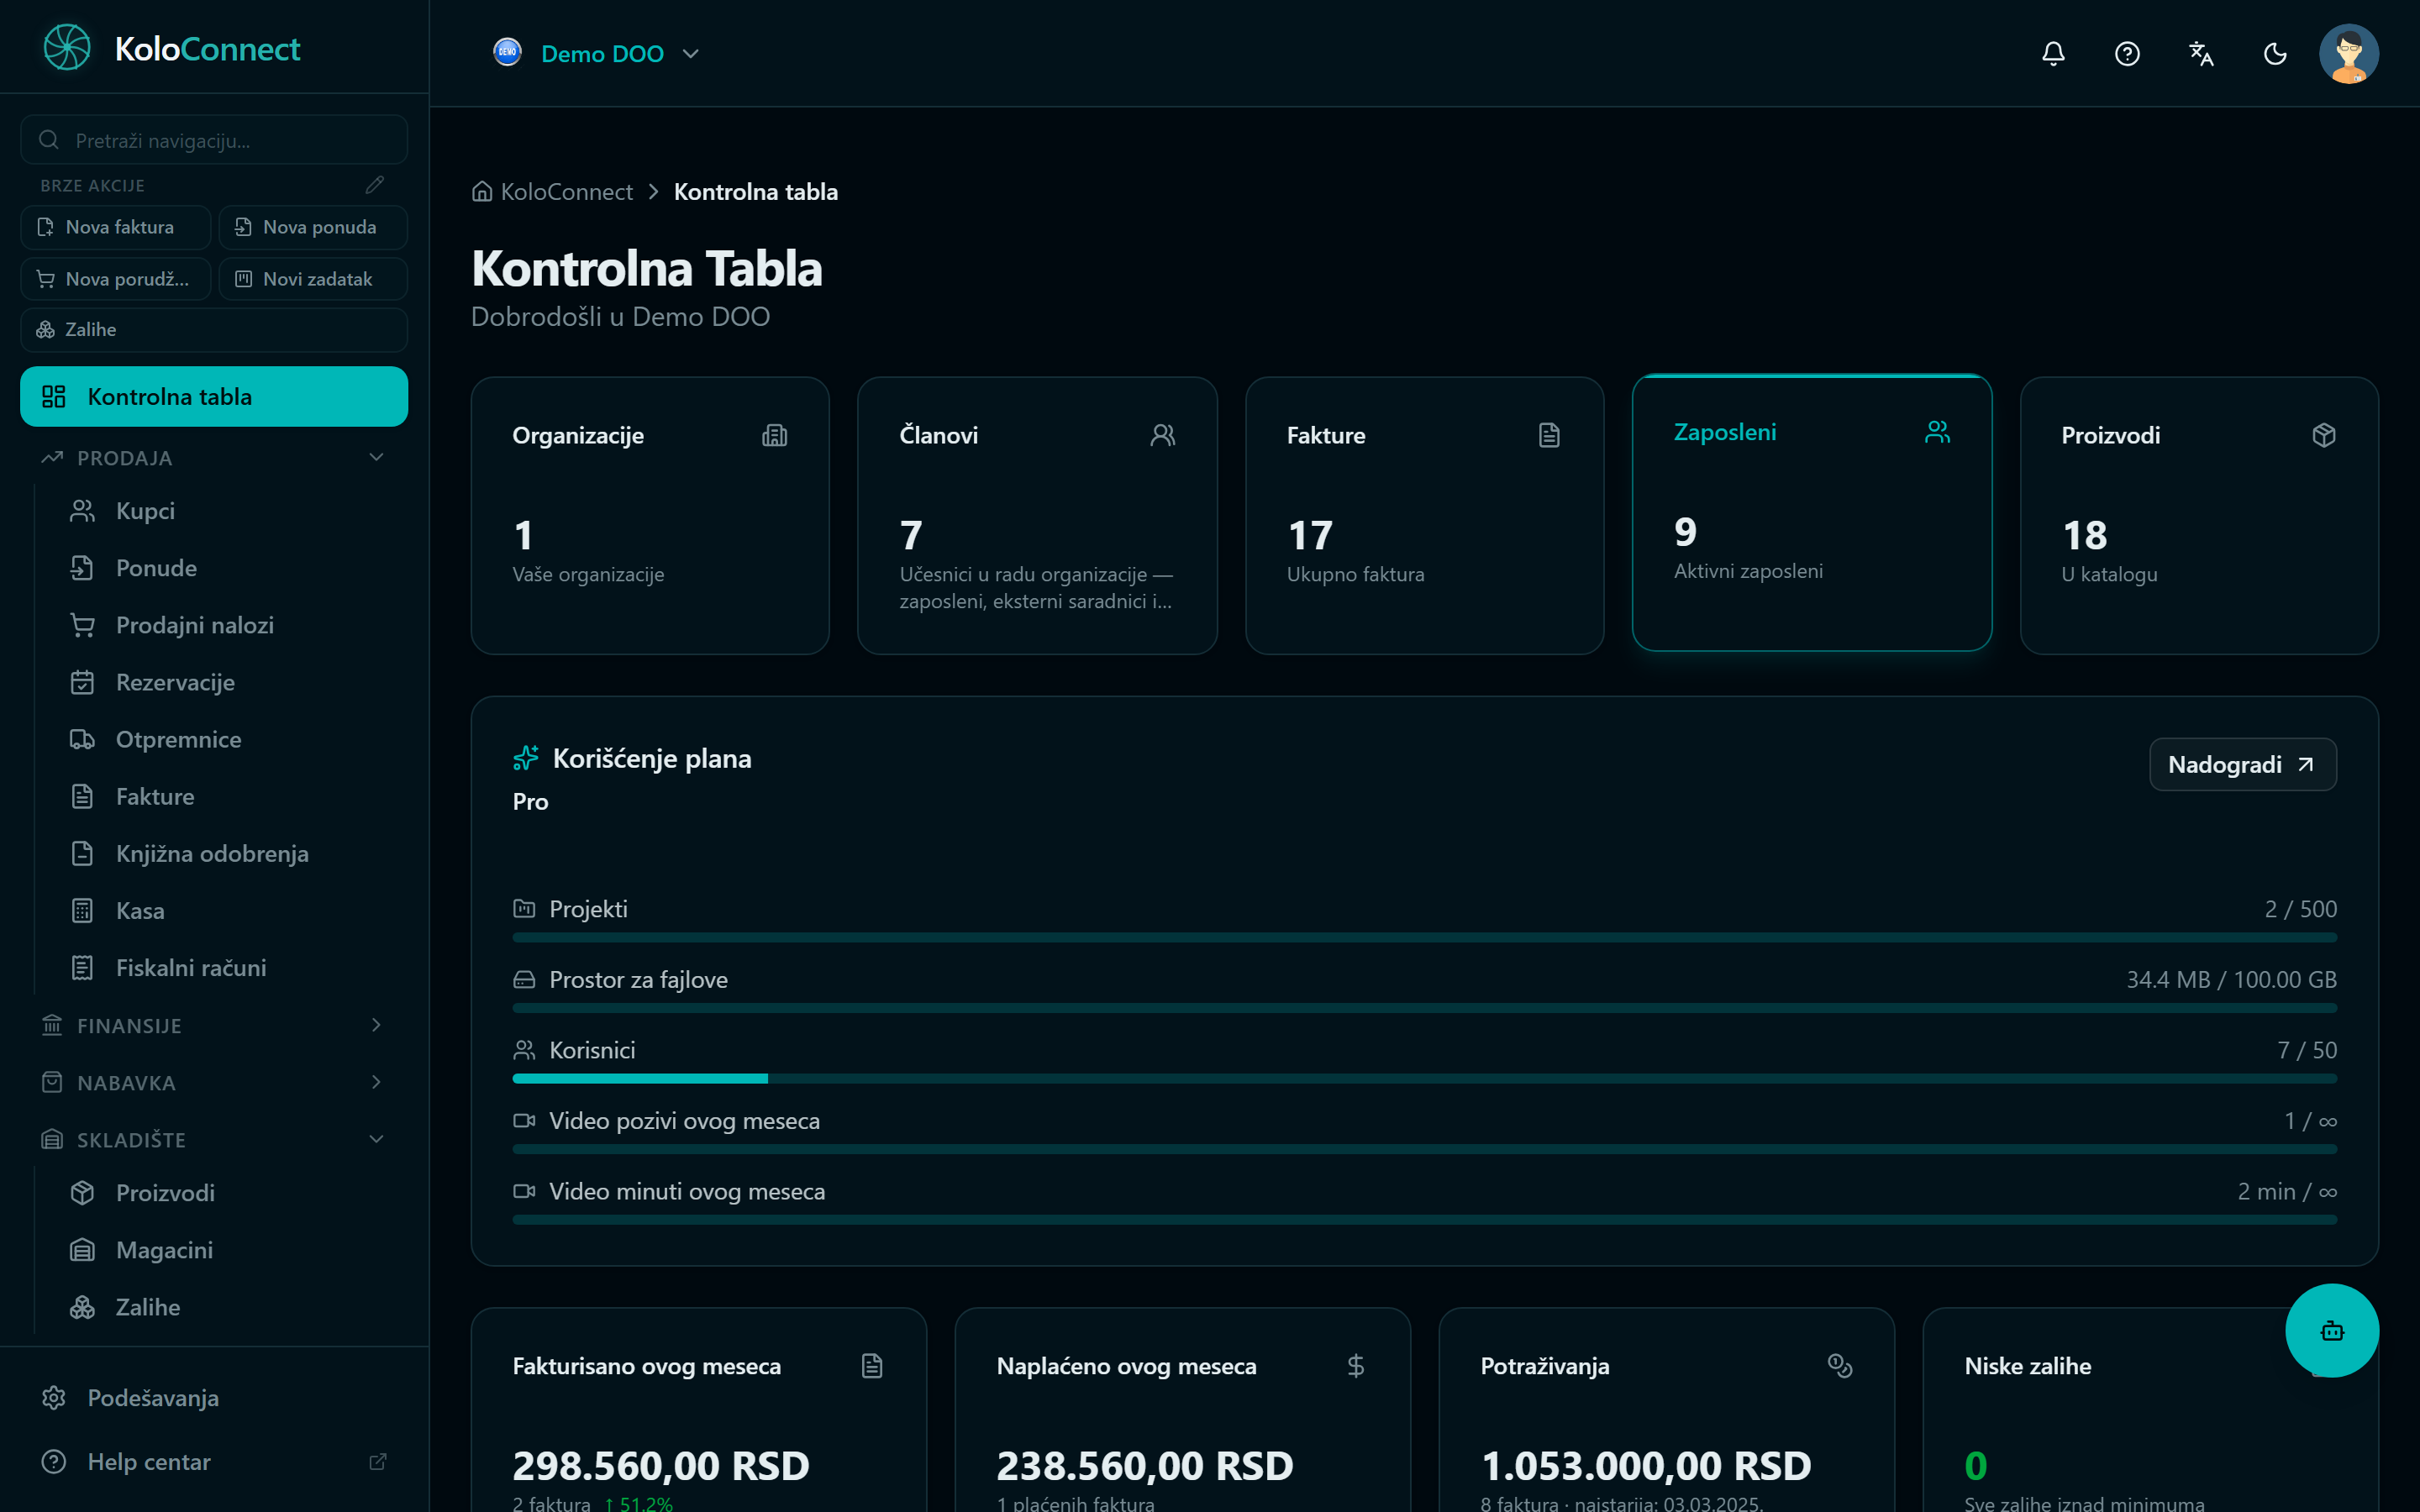
Task: Click the Nova ponuda quick action
Action: (313, 227)
